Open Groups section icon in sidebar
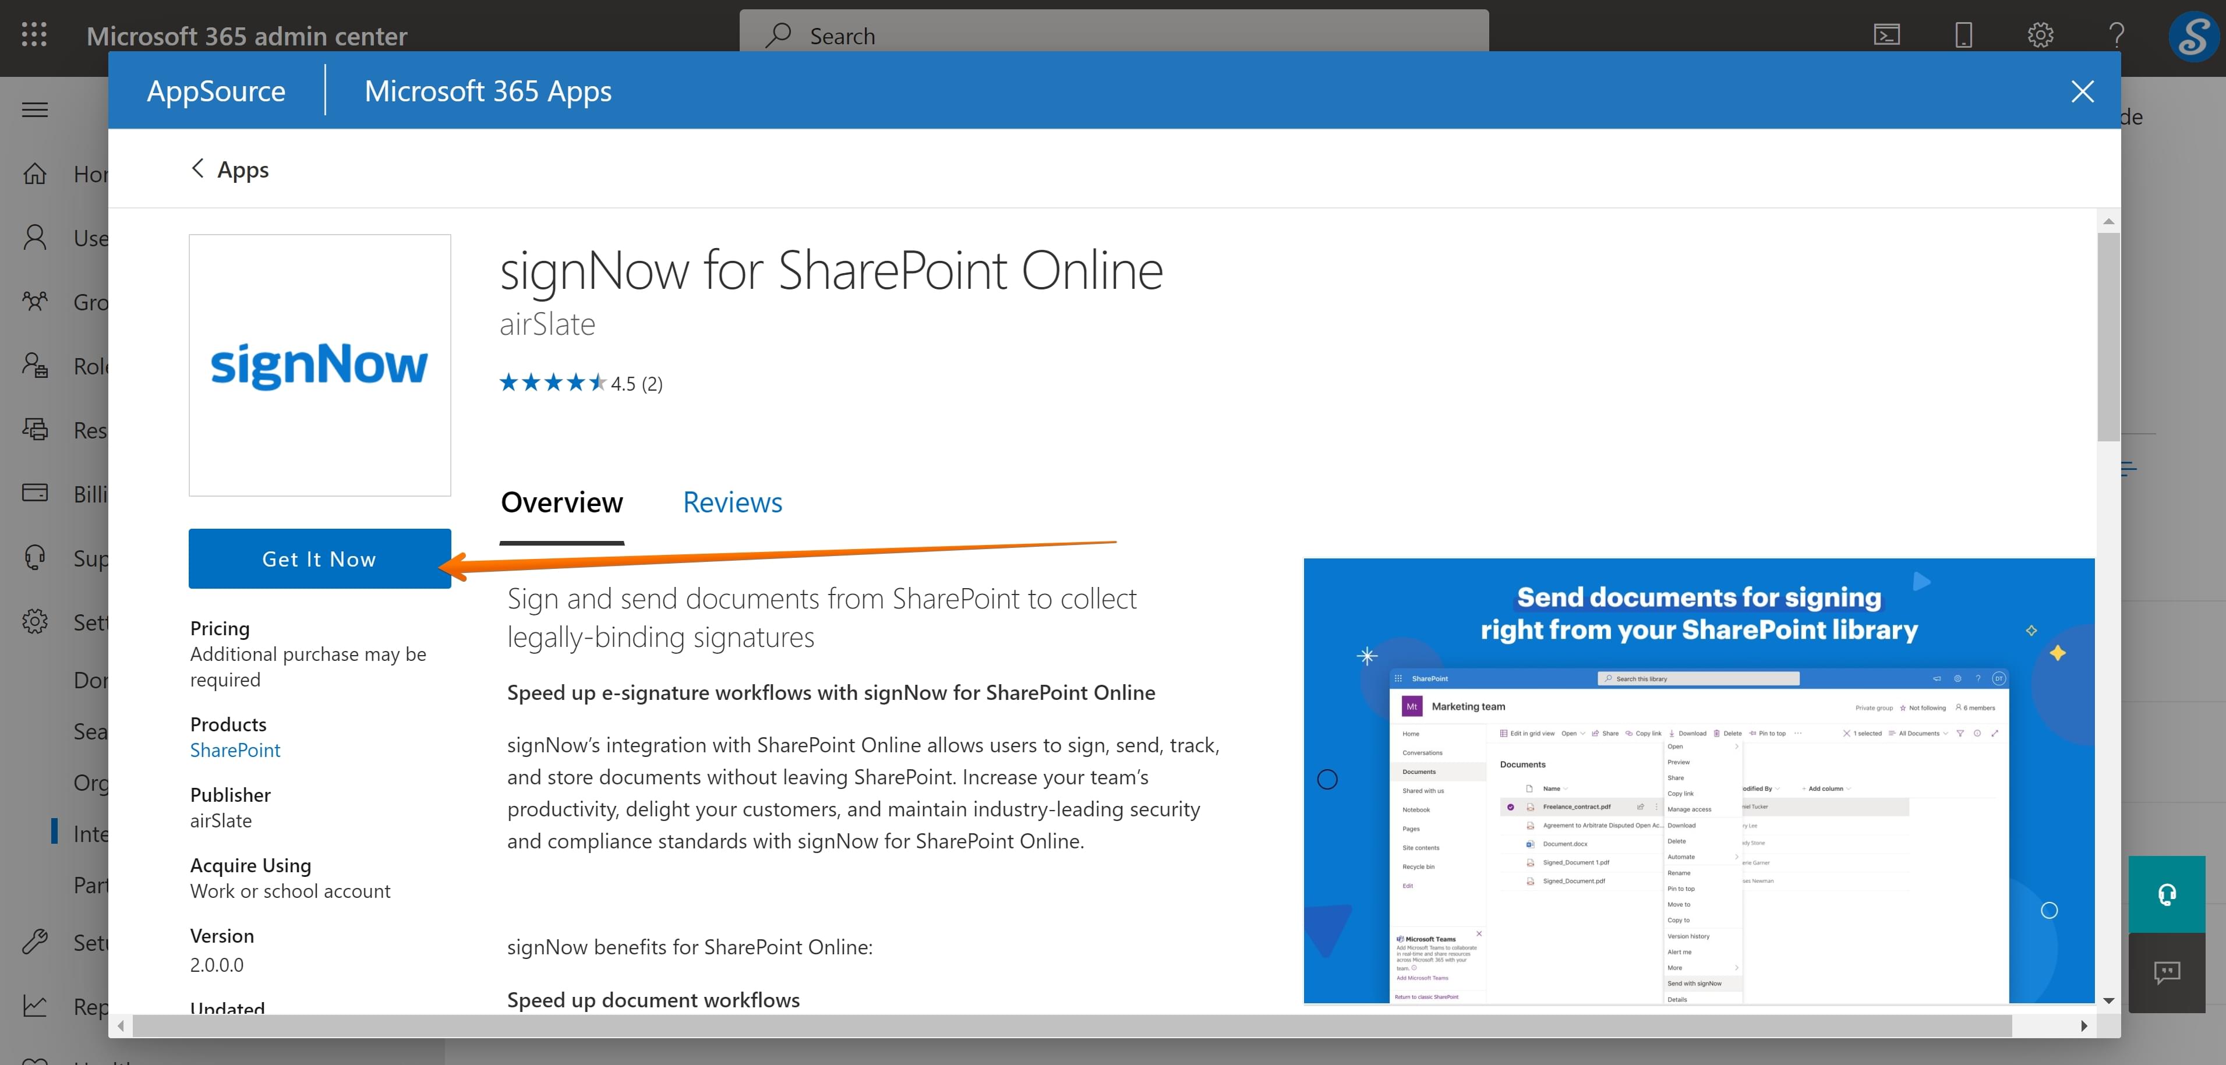Viewport: 2226px width, 1065px height. (34, 302)
